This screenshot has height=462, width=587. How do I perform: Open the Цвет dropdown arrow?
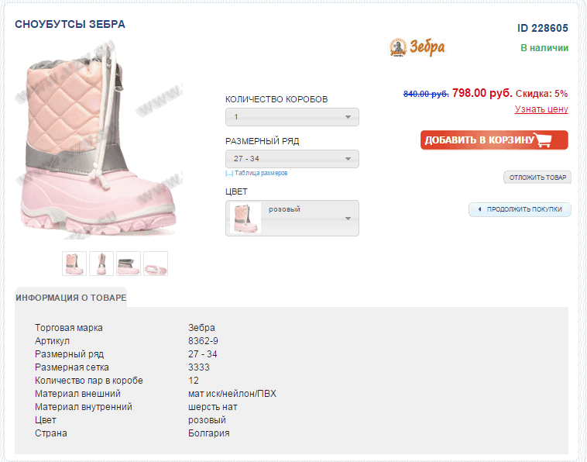click(348, 219)
